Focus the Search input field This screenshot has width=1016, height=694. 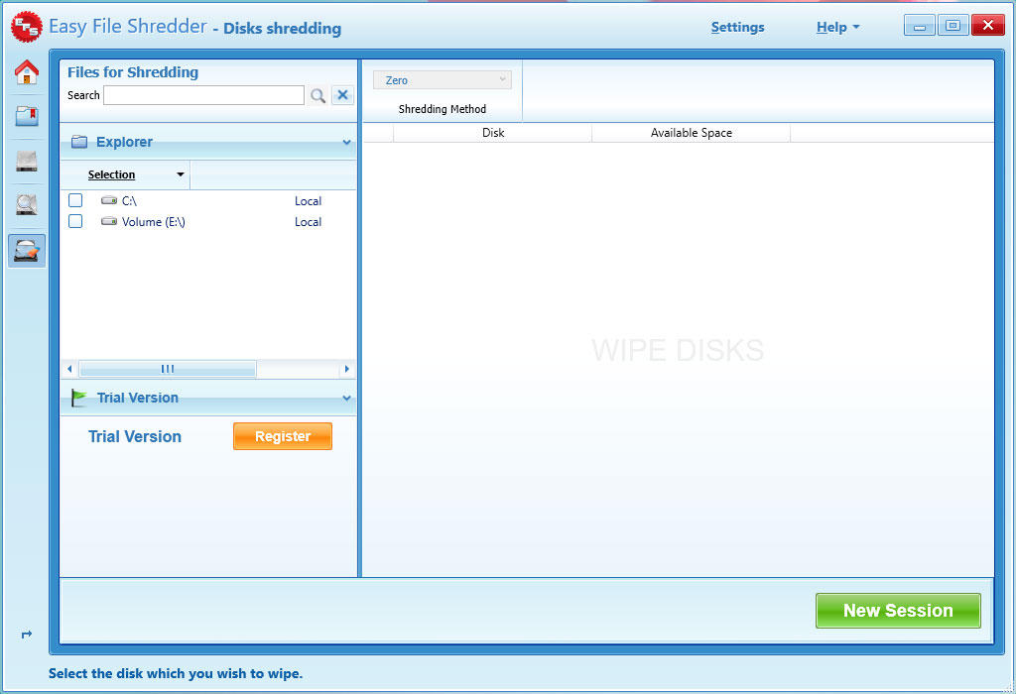coord(203,95)
